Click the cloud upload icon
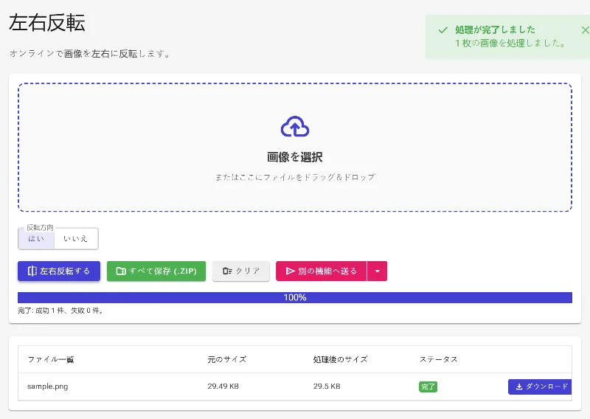The height and width of the screenshot is (419, 590). 295,126
